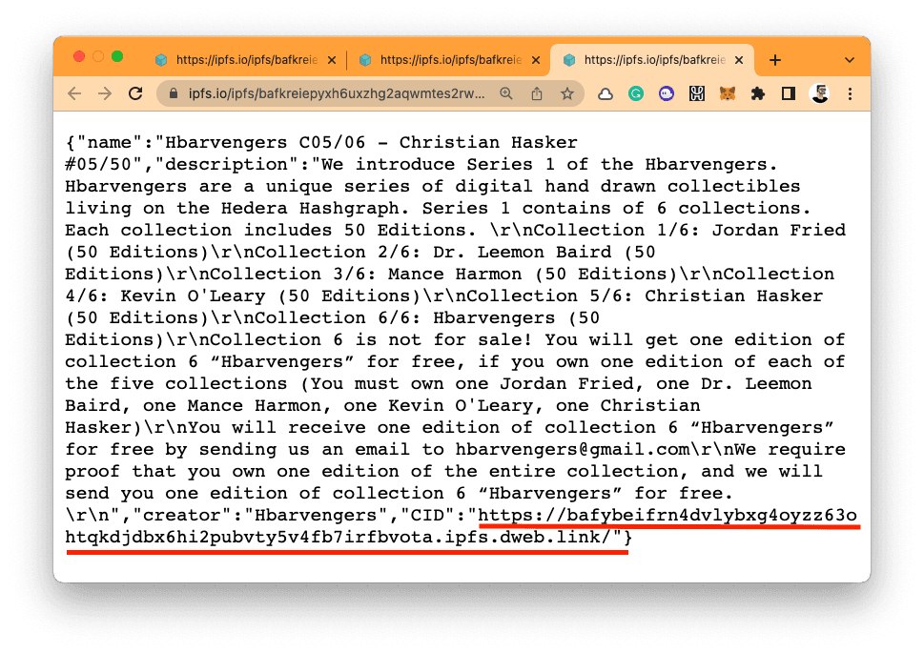Open the Extensions puzzle piece menu

pyautogui.click(x=758, y=93)
